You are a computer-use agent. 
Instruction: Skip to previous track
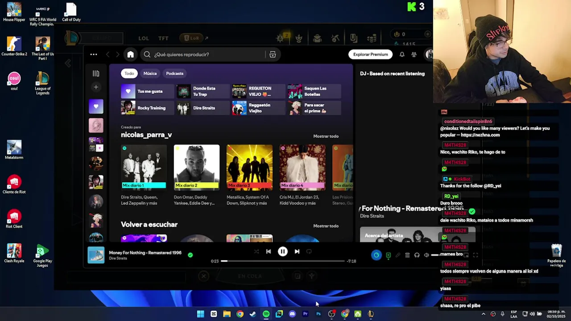tap(269, 251)
